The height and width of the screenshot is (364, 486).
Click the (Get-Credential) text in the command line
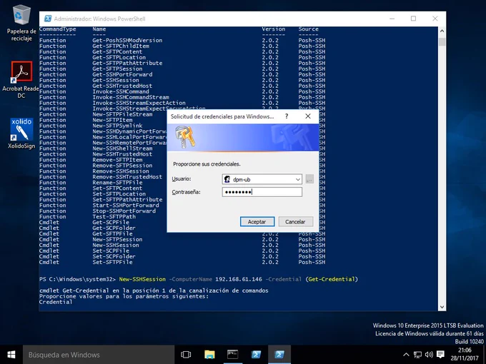332,279
